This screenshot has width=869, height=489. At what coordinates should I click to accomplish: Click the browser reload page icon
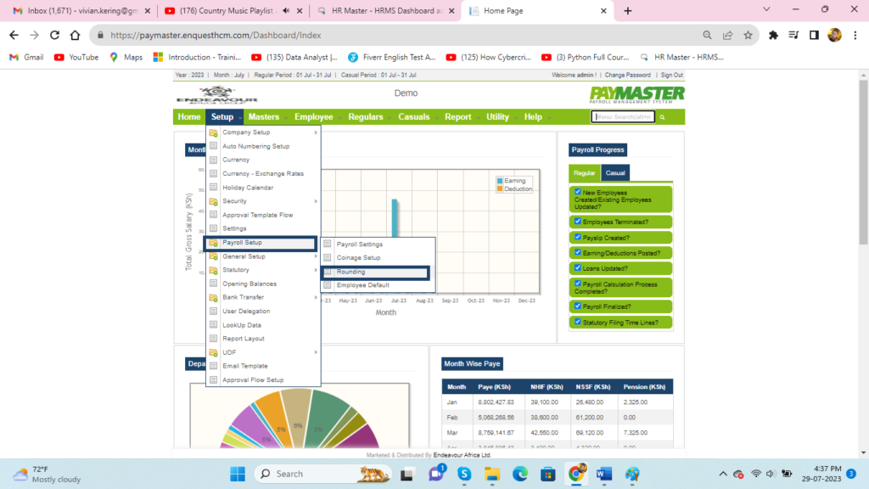[x=55, y=36]
